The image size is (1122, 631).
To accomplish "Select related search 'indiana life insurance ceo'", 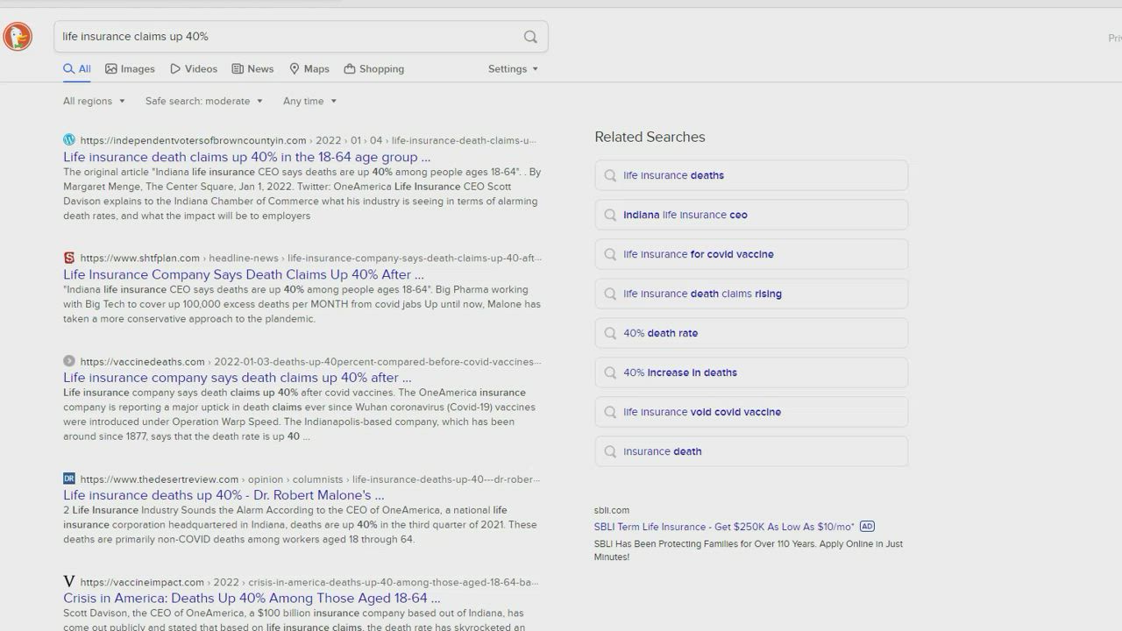I will click(685, 215).
